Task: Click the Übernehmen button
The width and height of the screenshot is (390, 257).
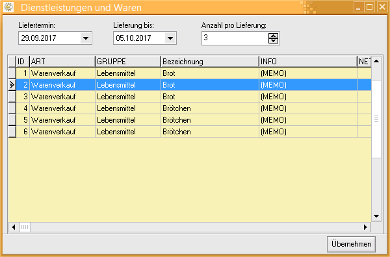Action: coord(351,244)
